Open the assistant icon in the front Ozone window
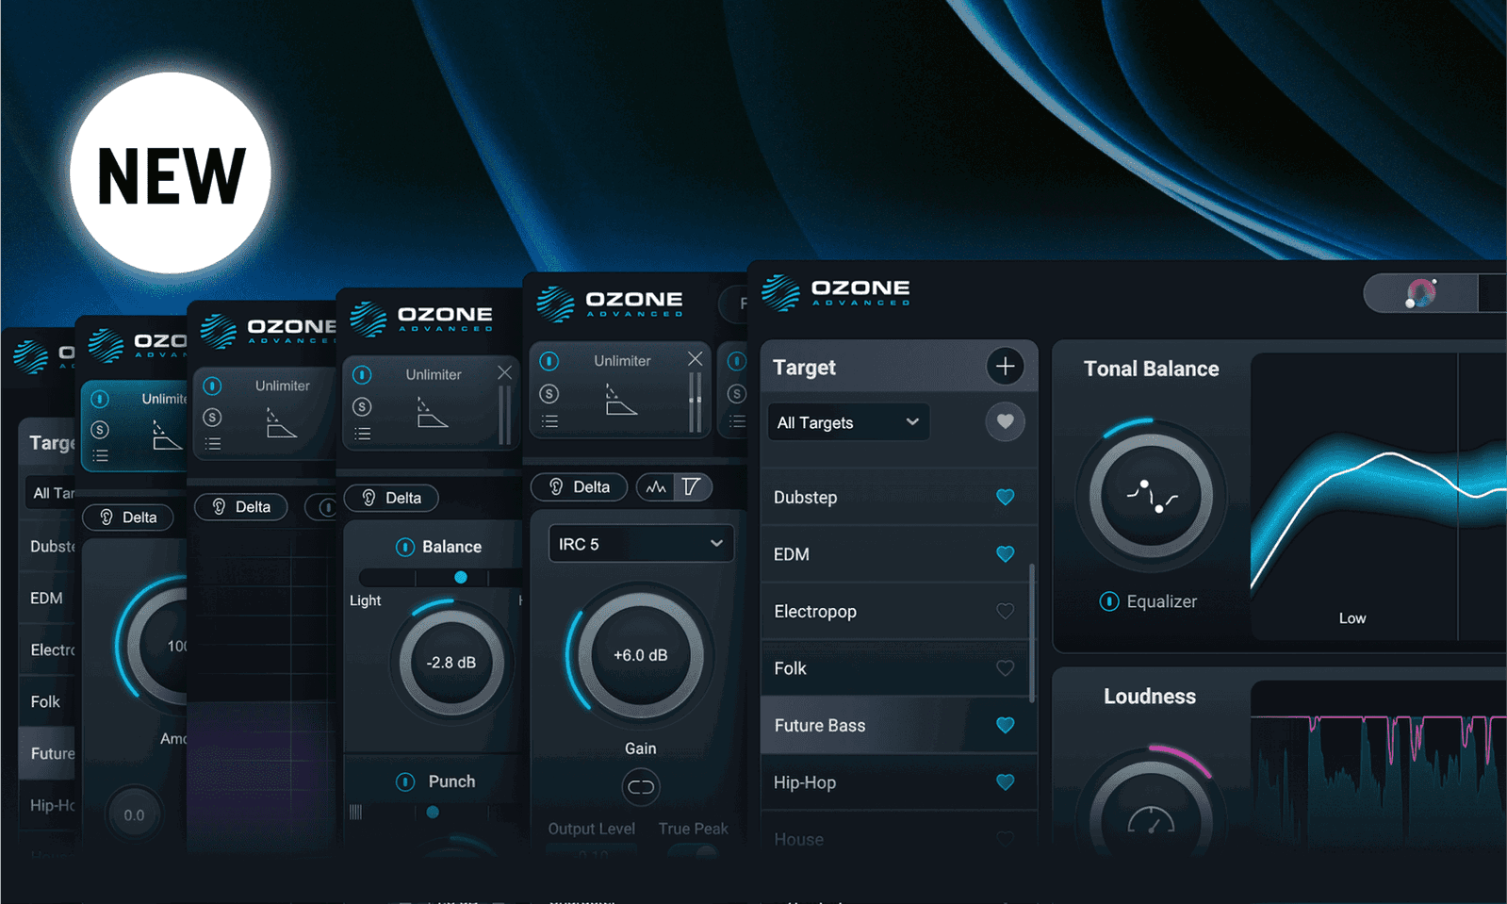 tap(1420, 293)
